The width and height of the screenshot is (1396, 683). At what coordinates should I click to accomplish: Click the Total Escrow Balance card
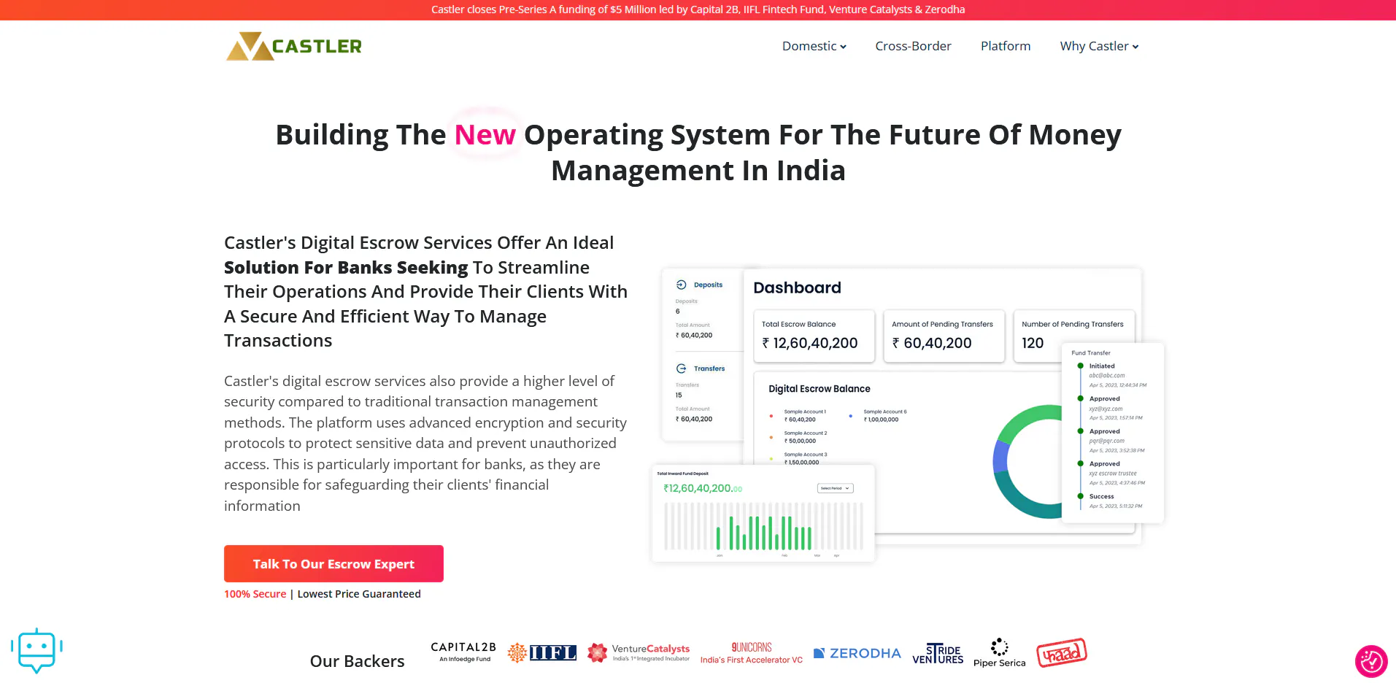814,336
